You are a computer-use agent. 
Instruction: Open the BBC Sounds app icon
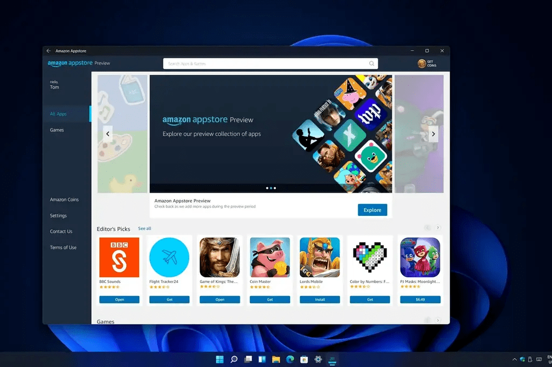tap(119, 257)
